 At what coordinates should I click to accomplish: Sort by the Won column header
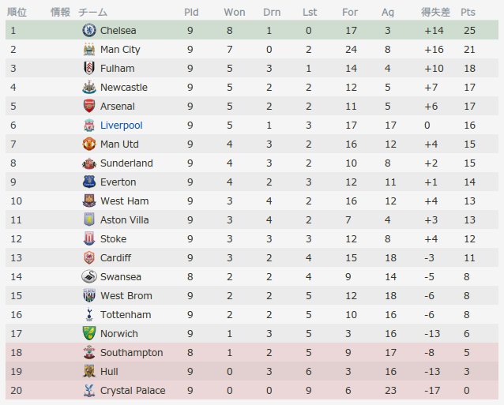click(x=234, y=13)
